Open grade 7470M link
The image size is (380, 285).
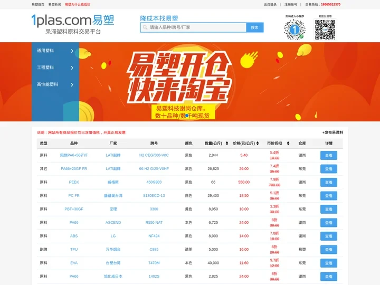[154, 263]
